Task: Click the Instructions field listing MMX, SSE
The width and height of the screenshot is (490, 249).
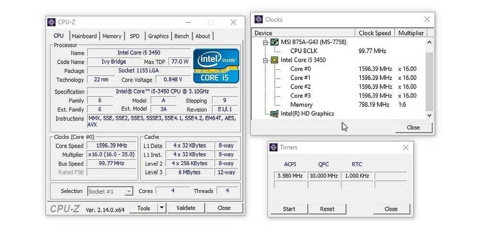Action: coord(163,121)
